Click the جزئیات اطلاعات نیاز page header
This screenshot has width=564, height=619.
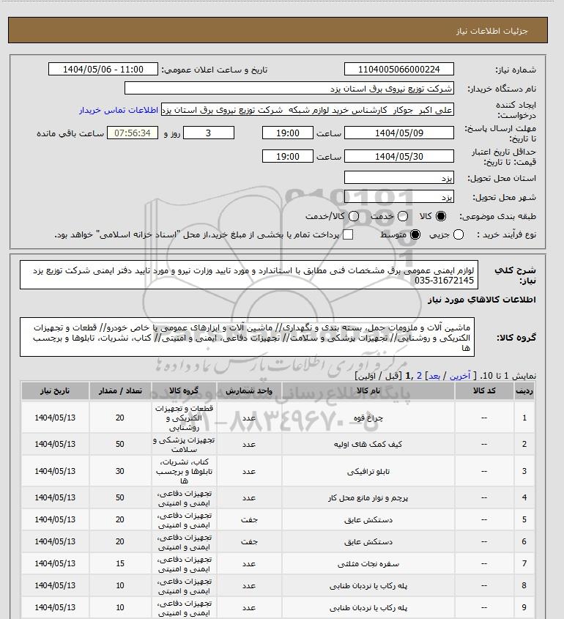pyautogui.click(x=491, y=31)
